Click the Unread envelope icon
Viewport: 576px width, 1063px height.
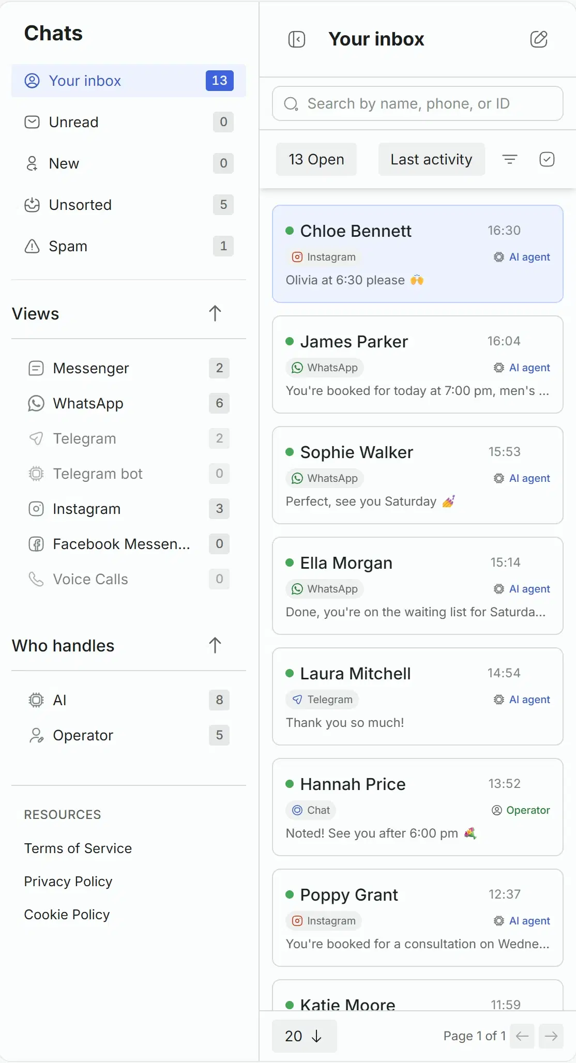click(x=32, y=122)
